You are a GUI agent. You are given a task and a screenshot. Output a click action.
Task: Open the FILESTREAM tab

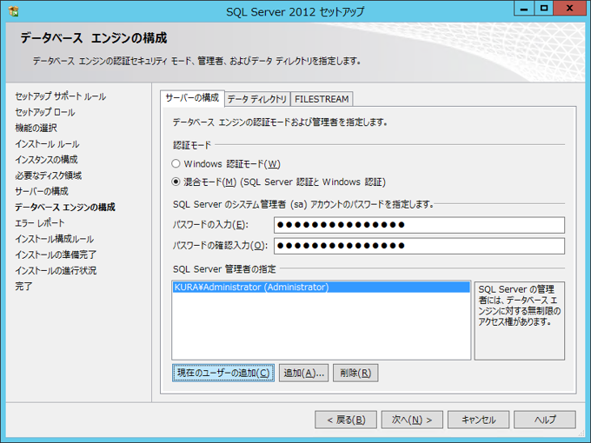pos(322,99)
